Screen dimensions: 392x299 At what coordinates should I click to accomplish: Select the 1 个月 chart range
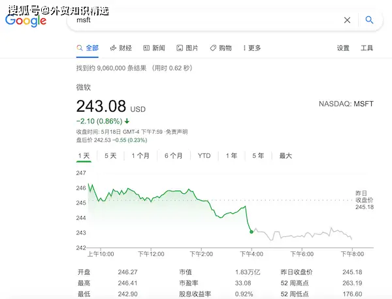coord(140,156)
